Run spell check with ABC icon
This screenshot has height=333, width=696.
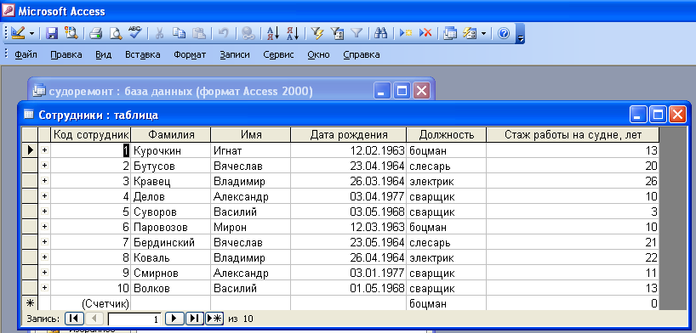pyautogui.click(x=134, y=33)
